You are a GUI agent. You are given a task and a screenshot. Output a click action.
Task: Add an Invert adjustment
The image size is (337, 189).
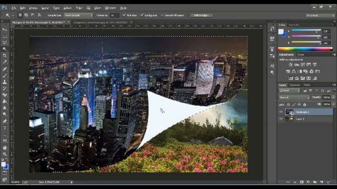(291, 78)
